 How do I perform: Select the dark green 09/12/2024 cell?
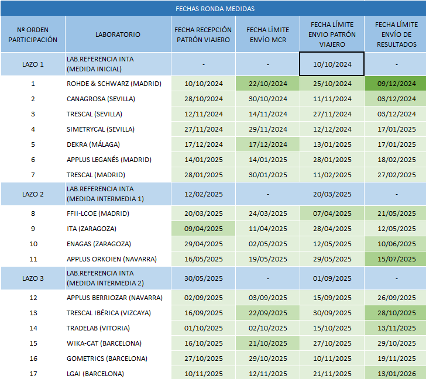pos(396,84)
